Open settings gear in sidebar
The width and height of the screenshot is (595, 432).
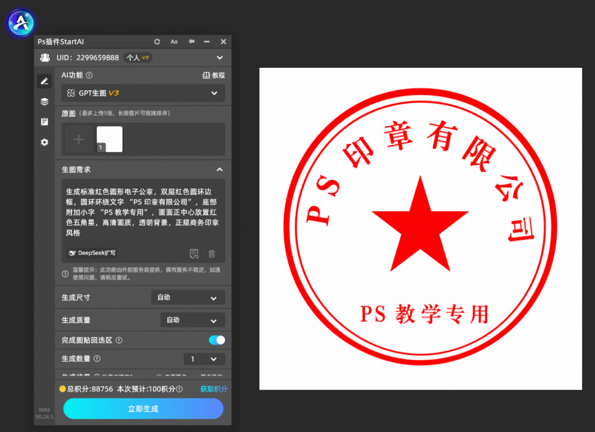44,143
